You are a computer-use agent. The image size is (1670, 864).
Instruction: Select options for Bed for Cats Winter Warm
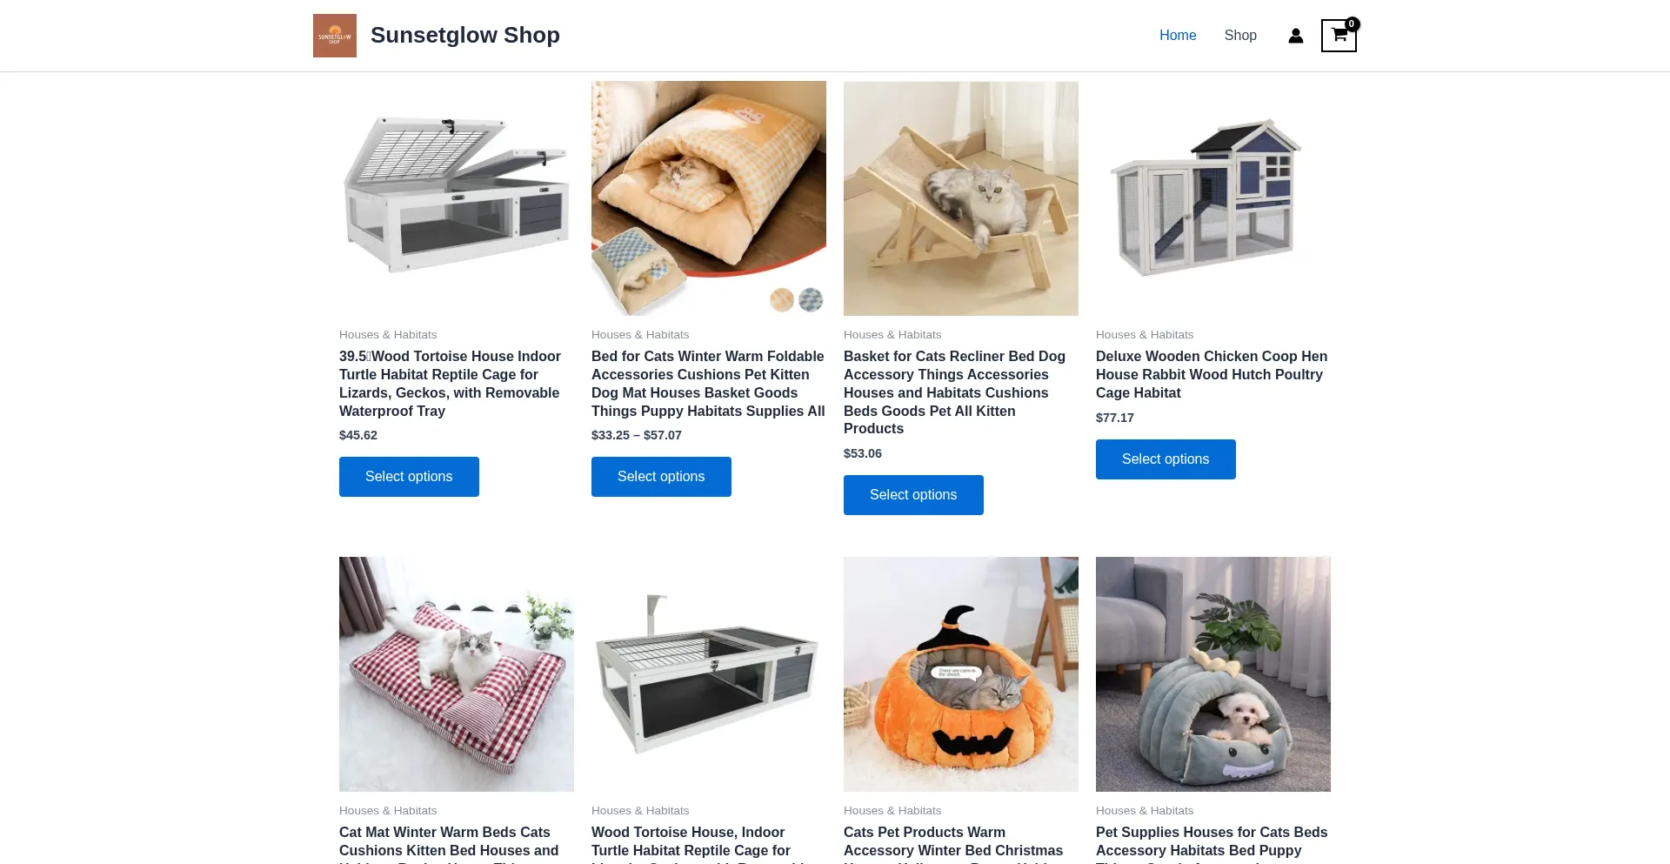click(661, 477)
